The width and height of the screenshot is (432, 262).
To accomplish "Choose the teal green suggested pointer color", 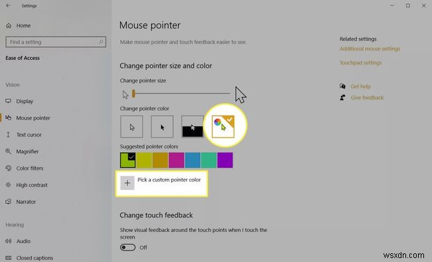I will point(209,160).
